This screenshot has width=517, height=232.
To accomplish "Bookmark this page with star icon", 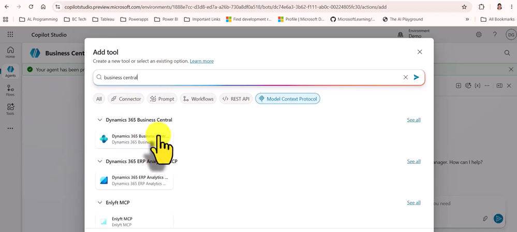I will coord(464,7).
